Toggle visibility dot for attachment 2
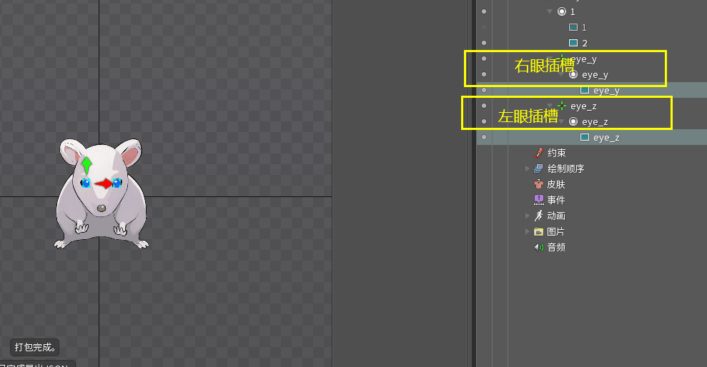This screenshot has width=707, height=367. click(x=484, y=43)
